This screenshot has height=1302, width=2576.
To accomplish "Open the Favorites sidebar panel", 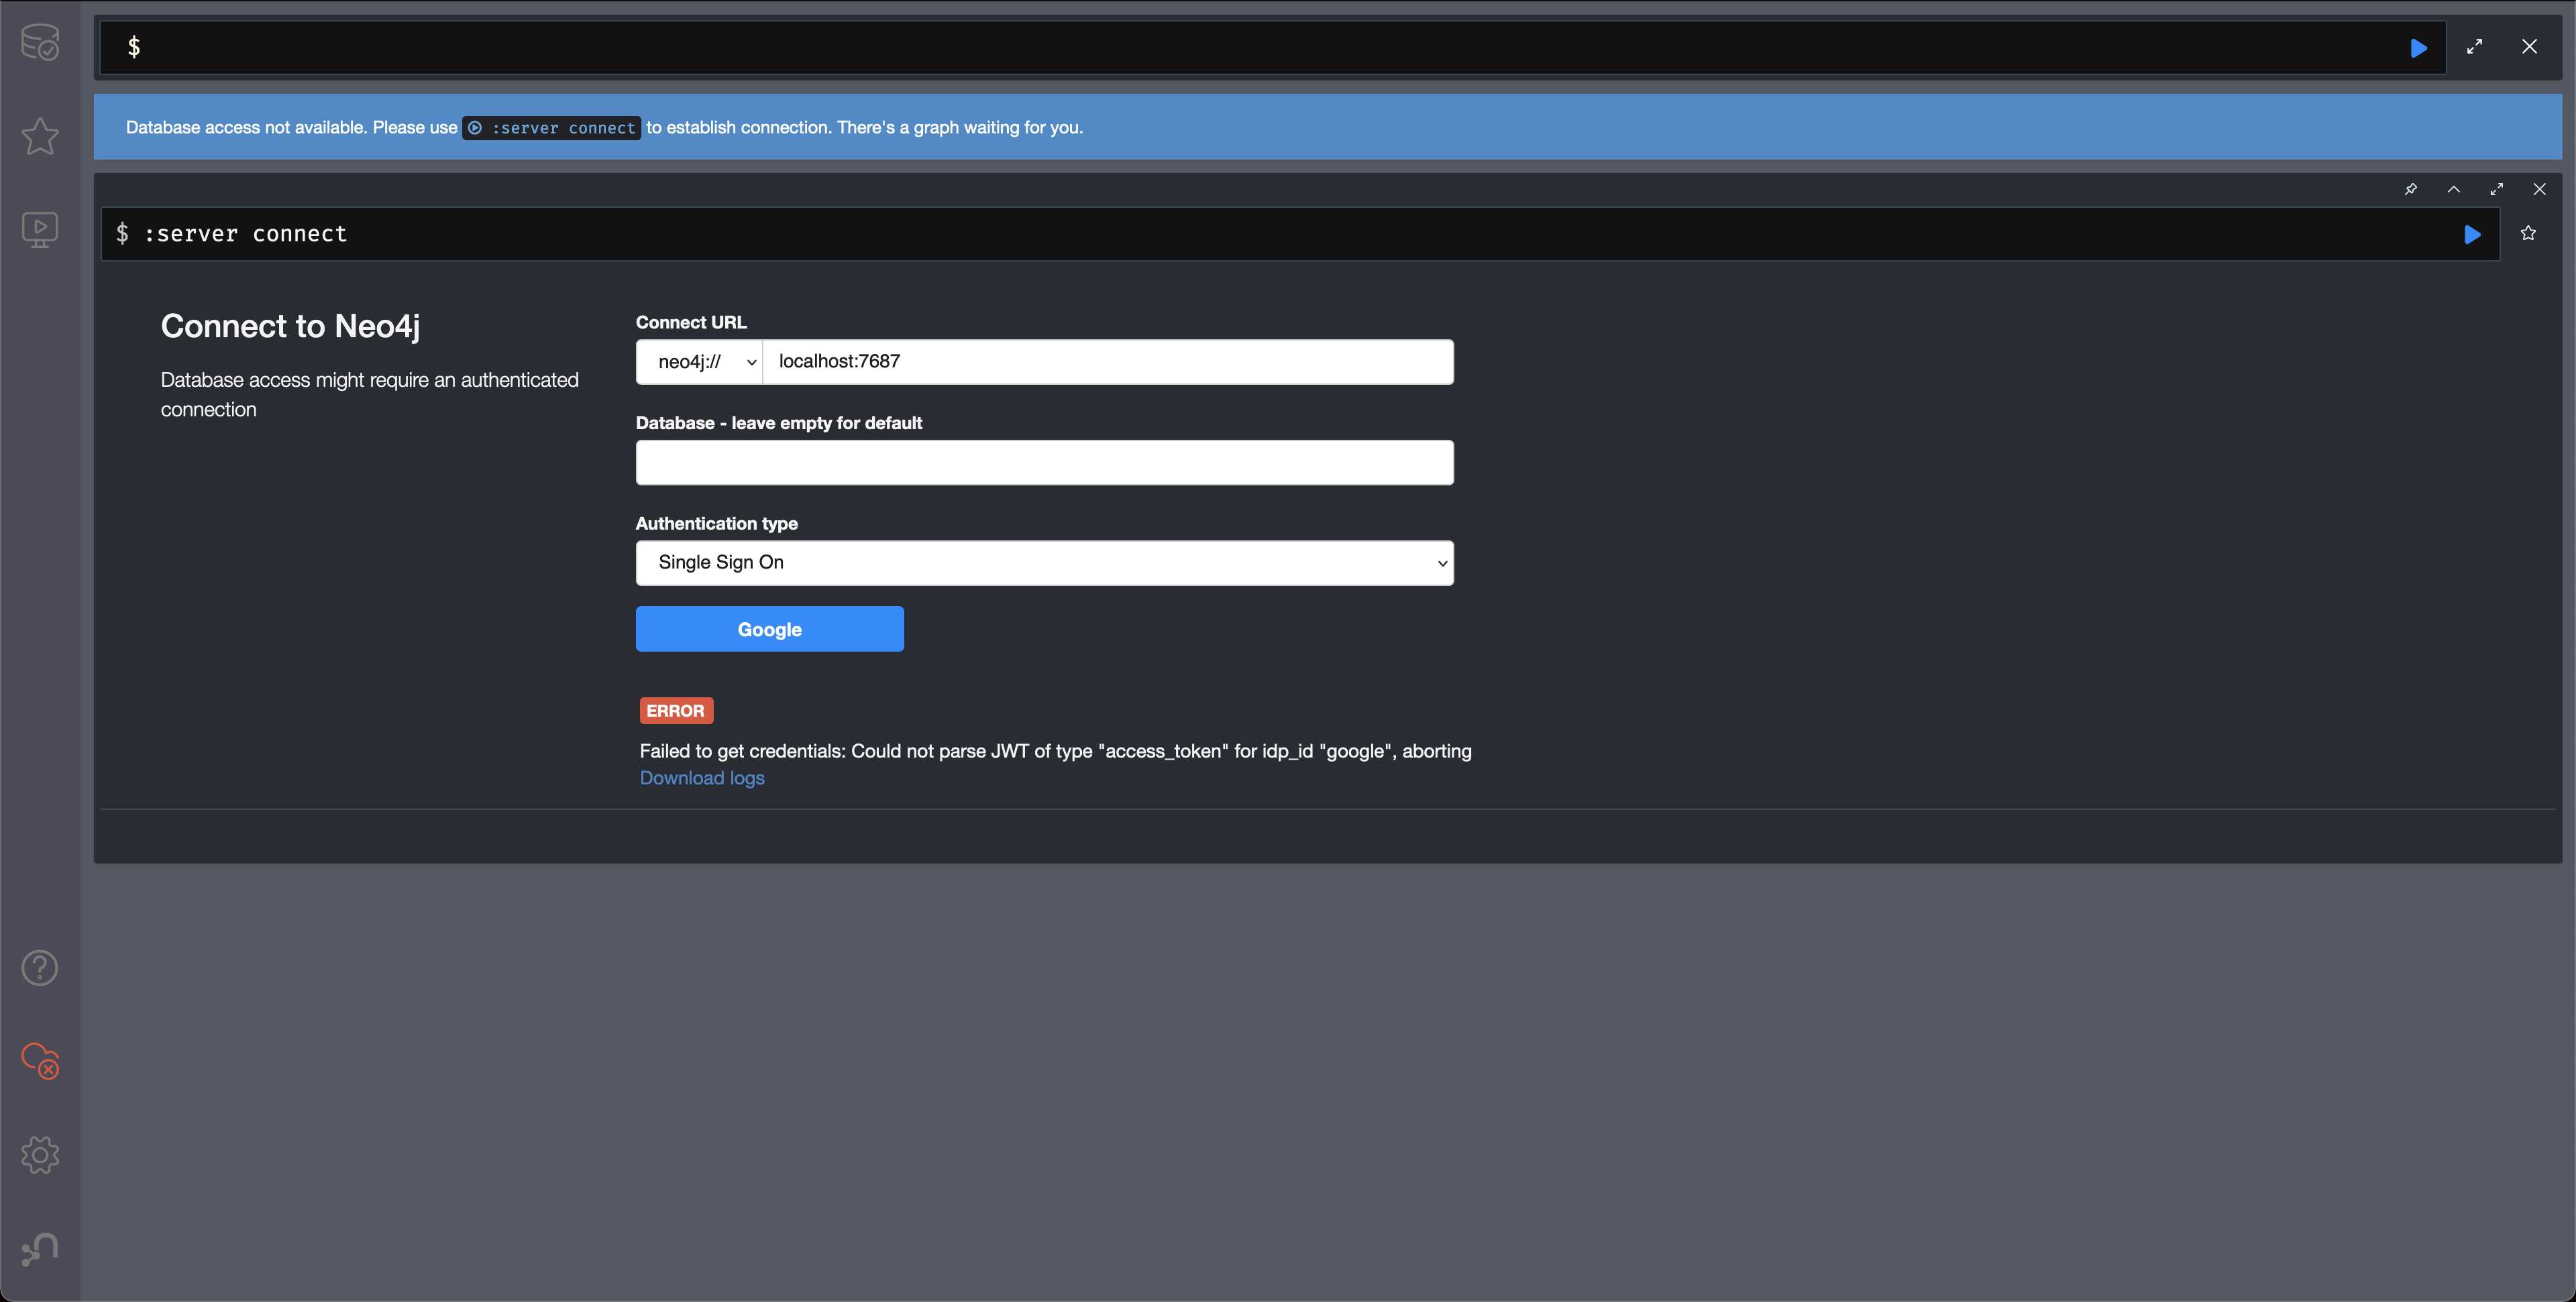I will [40, 137].
